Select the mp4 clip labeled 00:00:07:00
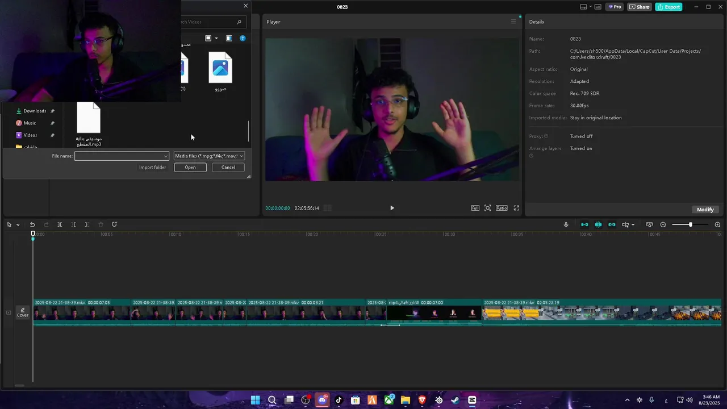The height and width of the screenshot is (409, 727). (434, 312)
